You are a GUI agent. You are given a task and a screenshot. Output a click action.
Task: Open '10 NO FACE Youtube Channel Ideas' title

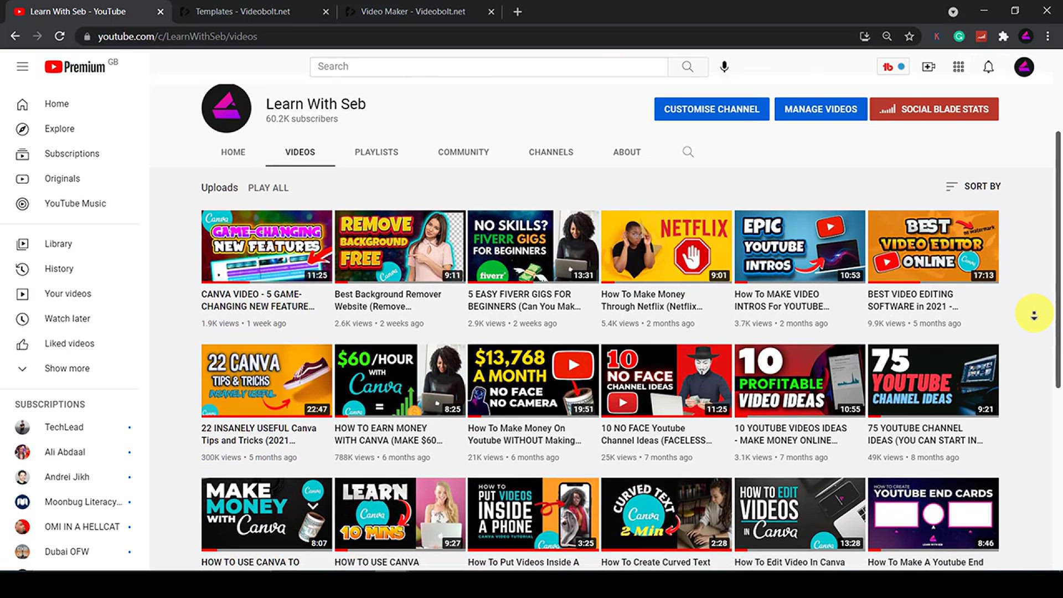(657, 434)
